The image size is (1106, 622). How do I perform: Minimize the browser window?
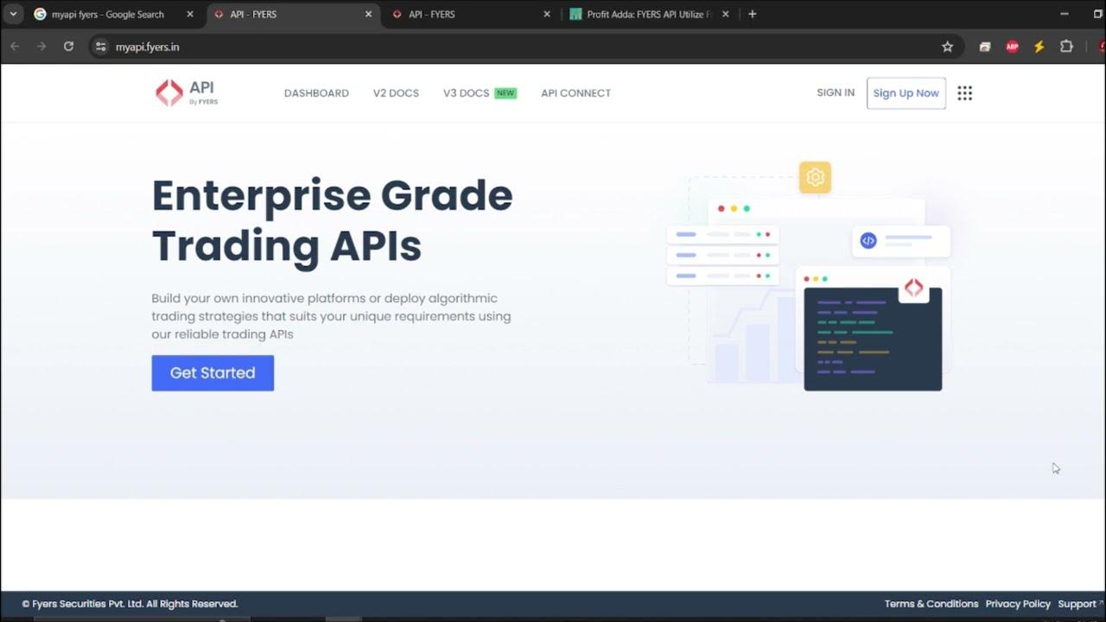[1063, 14]
